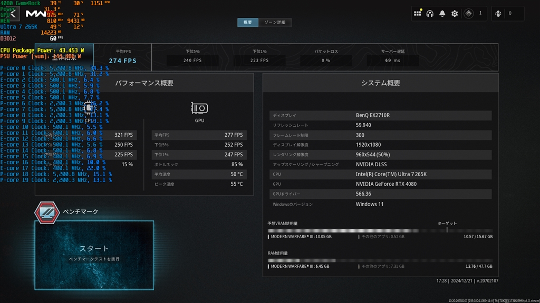Screen dimensions: 540x303
Task: Click the date and version footer text
Action: (x=467, y=281)
